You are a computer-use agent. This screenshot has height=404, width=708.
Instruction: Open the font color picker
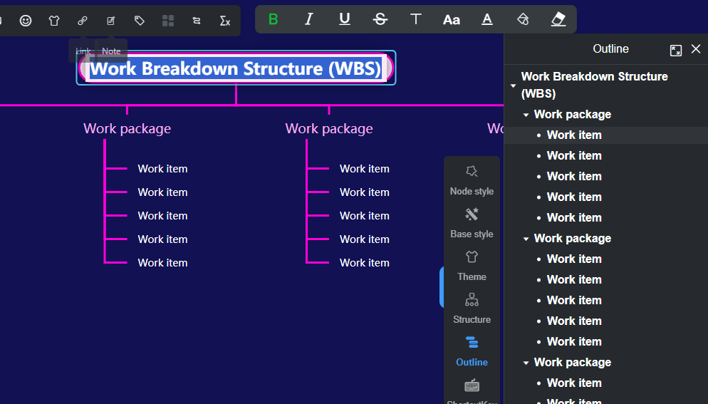(x=487, y=20)
